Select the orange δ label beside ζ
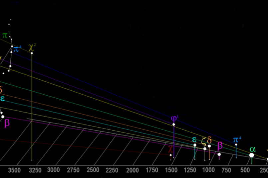Image resolution: width=268 pixels, height=178 pixels. pos(209,140)
